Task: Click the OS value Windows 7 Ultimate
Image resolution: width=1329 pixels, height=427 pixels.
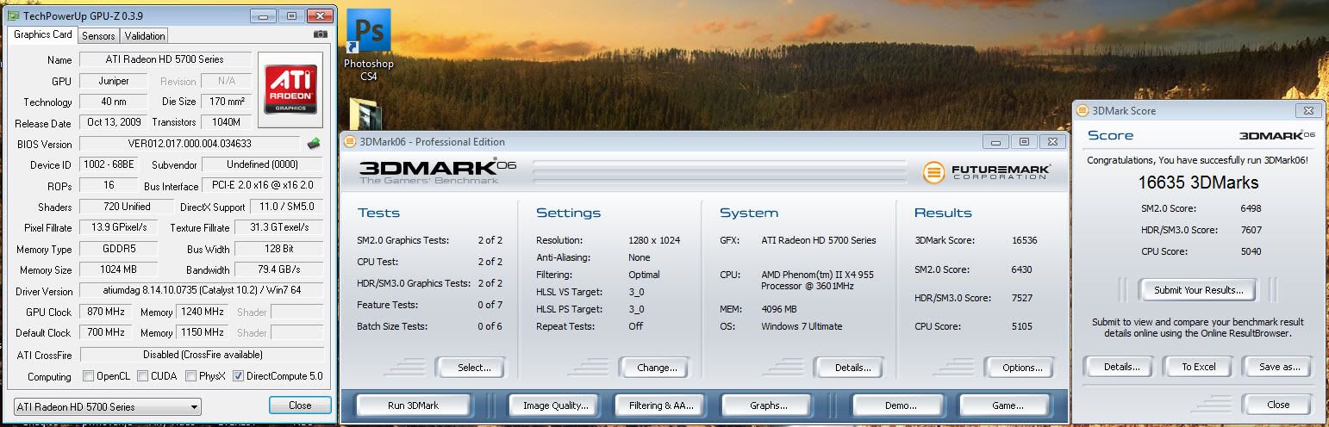Action: [x=802, y=326]
